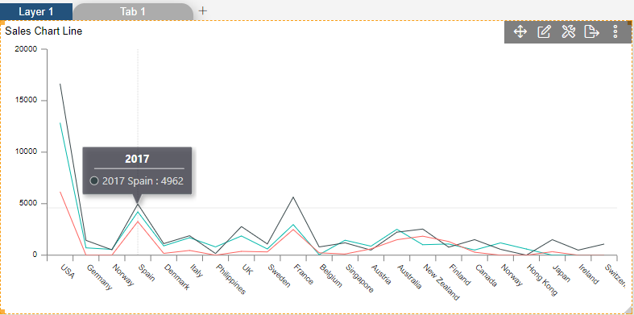Click the export chart icon
Screen dimensions: 634x315
click(591, 31)
